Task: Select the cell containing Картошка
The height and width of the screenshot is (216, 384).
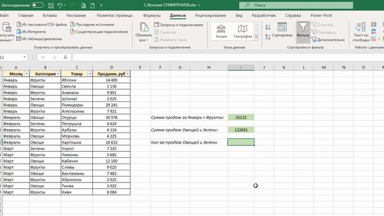Action: point(77,142)
